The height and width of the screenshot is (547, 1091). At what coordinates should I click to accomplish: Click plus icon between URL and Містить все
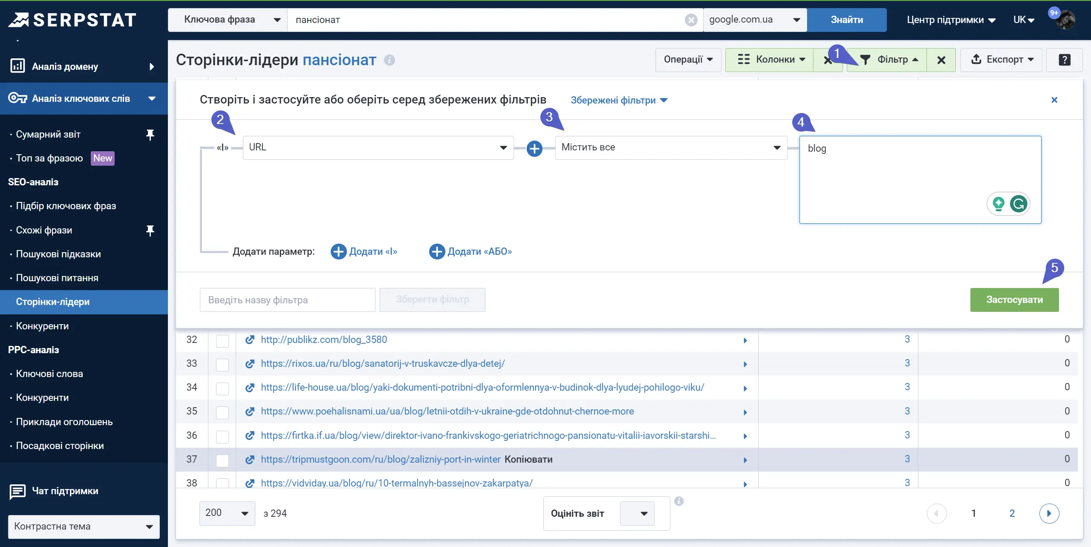pyautogui.click(x=534, y=148)
